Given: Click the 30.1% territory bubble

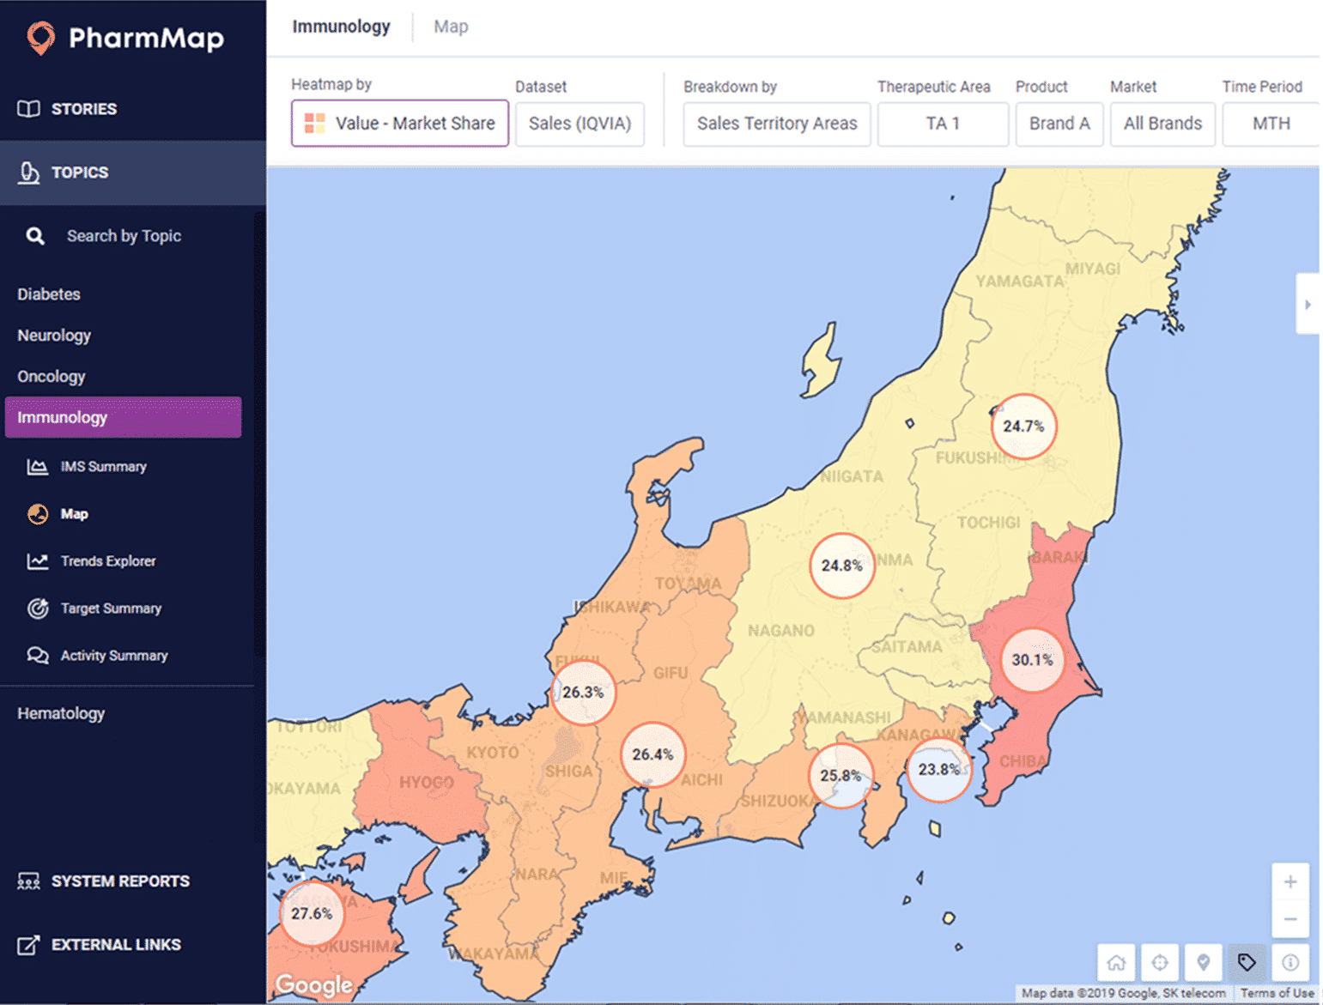Looking at the screenshot, I should 1032,660.
